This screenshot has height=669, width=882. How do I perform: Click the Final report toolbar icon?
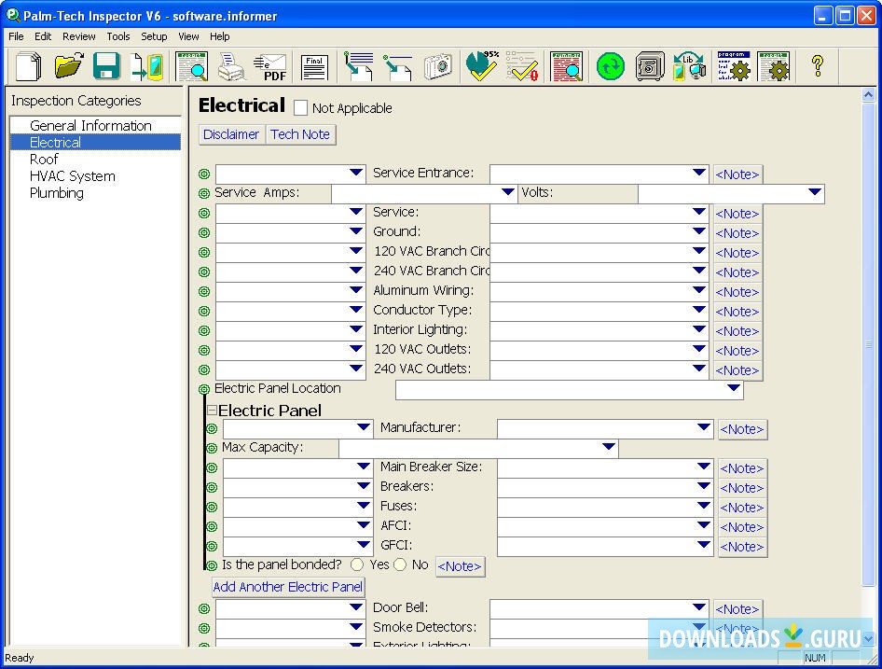pyautogui.click(x=314, y=67)
